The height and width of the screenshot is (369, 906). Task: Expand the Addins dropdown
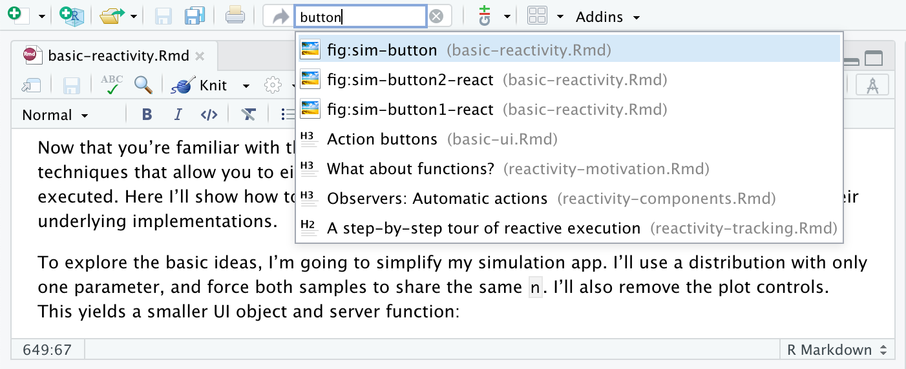(x=607, y=17)
